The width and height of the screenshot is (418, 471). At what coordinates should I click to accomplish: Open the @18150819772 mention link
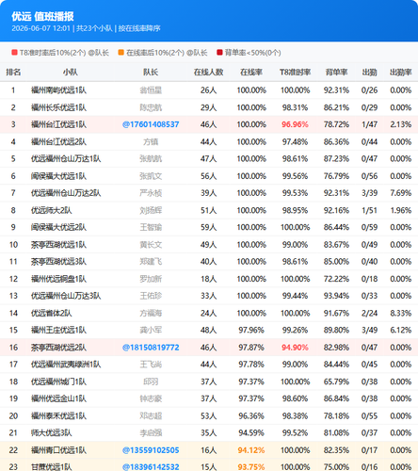click(151, 348)
